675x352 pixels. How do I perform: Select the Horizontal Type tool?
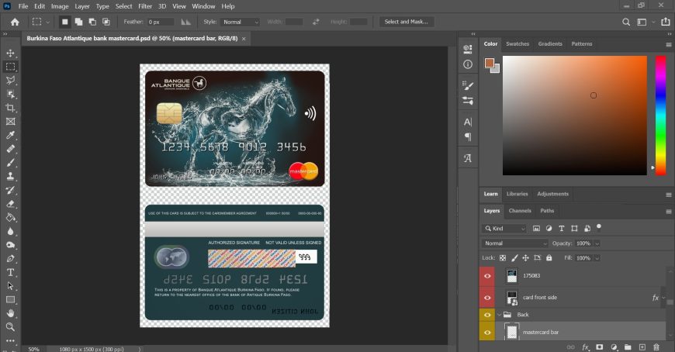pos(10,272)
